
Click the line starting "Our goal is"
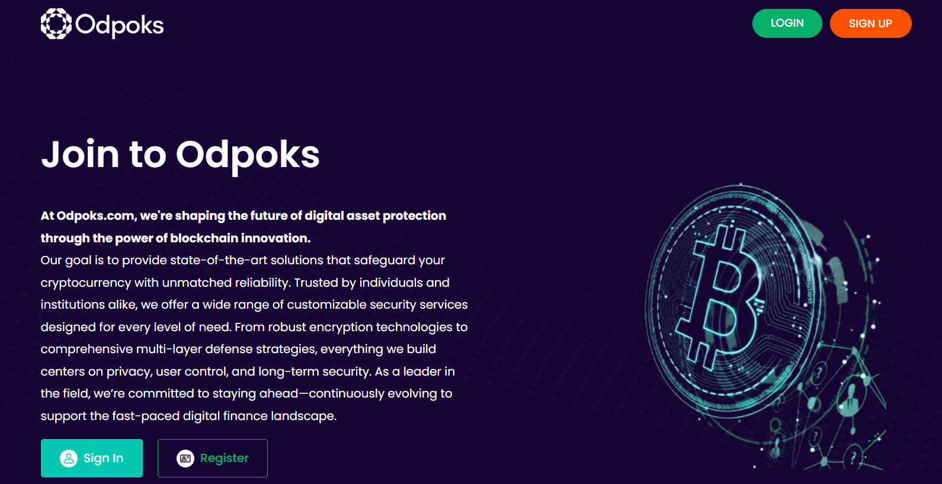coord(242,260)
